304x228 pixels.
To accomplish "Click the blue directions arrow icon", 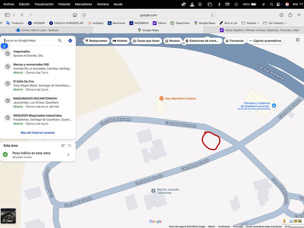I will pyautogui.click(x=70, y=41).
